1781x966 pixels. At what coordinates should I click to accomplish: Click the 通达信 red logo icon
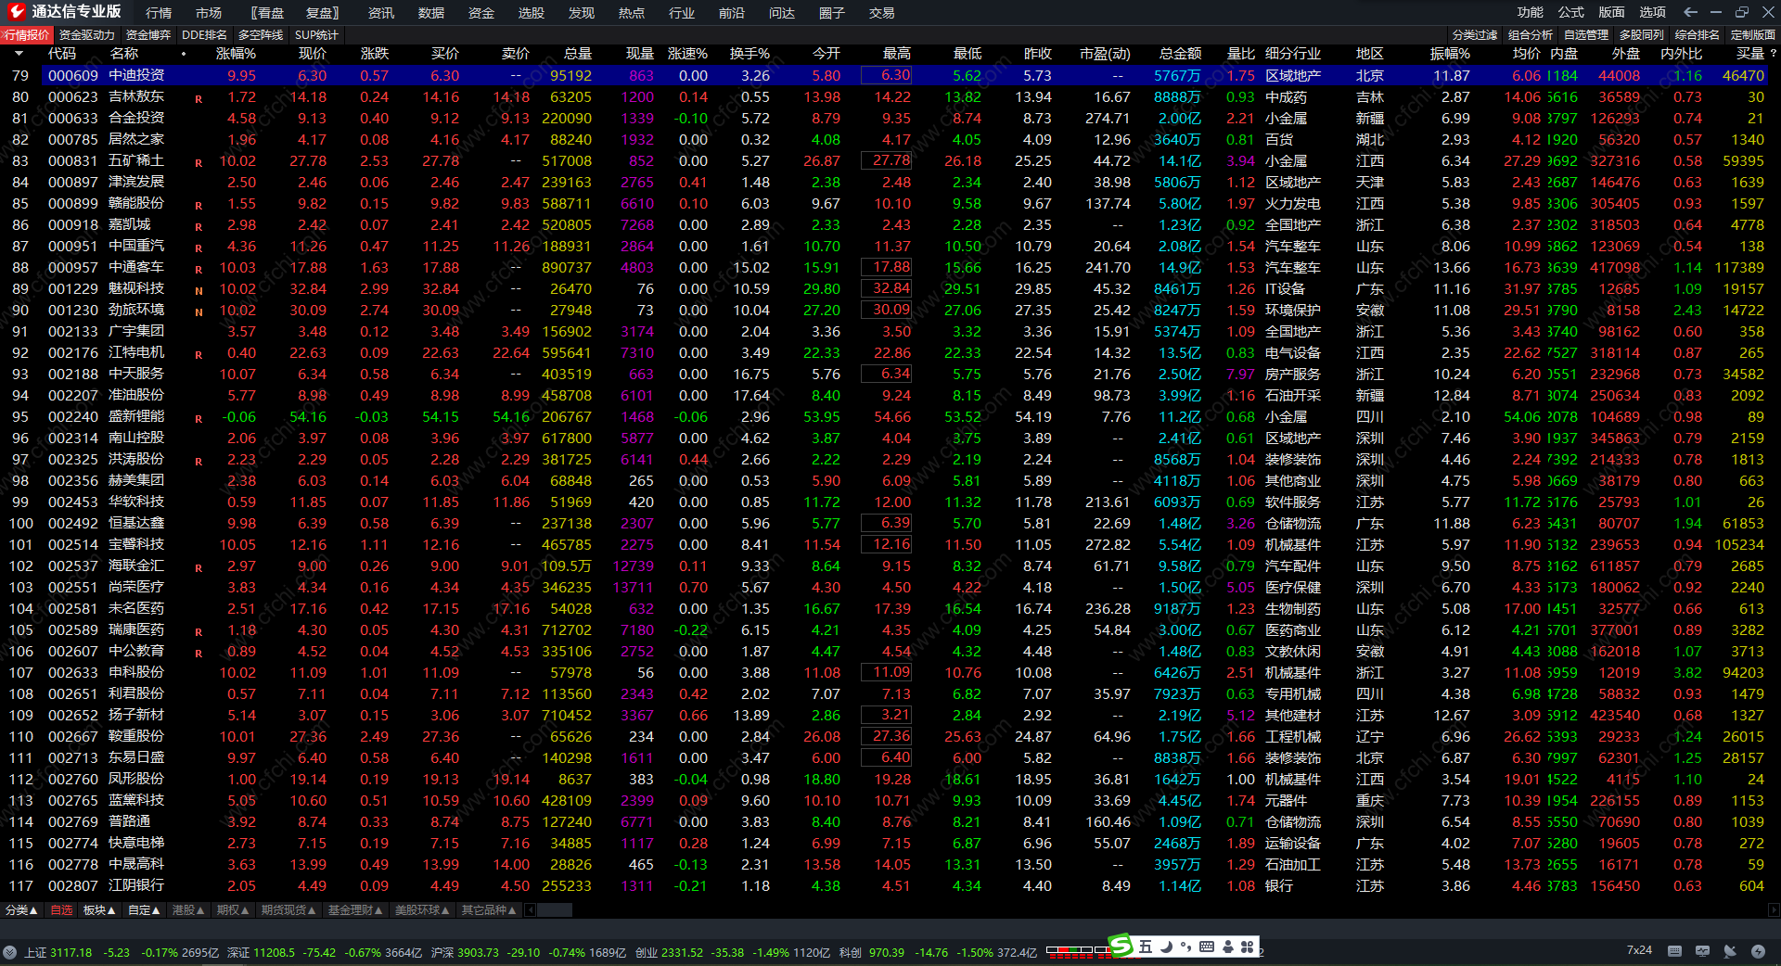pyautogui.click(x=16, y=12)
